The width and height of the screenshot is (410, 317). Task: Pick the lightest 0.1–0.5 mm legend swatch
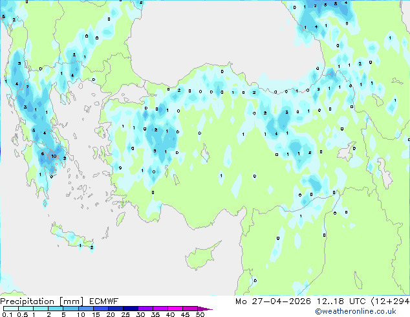11,309
